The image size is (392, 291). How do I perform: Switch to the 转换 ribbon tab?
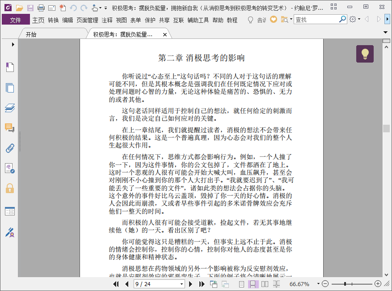pyautogui.click(x=53, y=20)
